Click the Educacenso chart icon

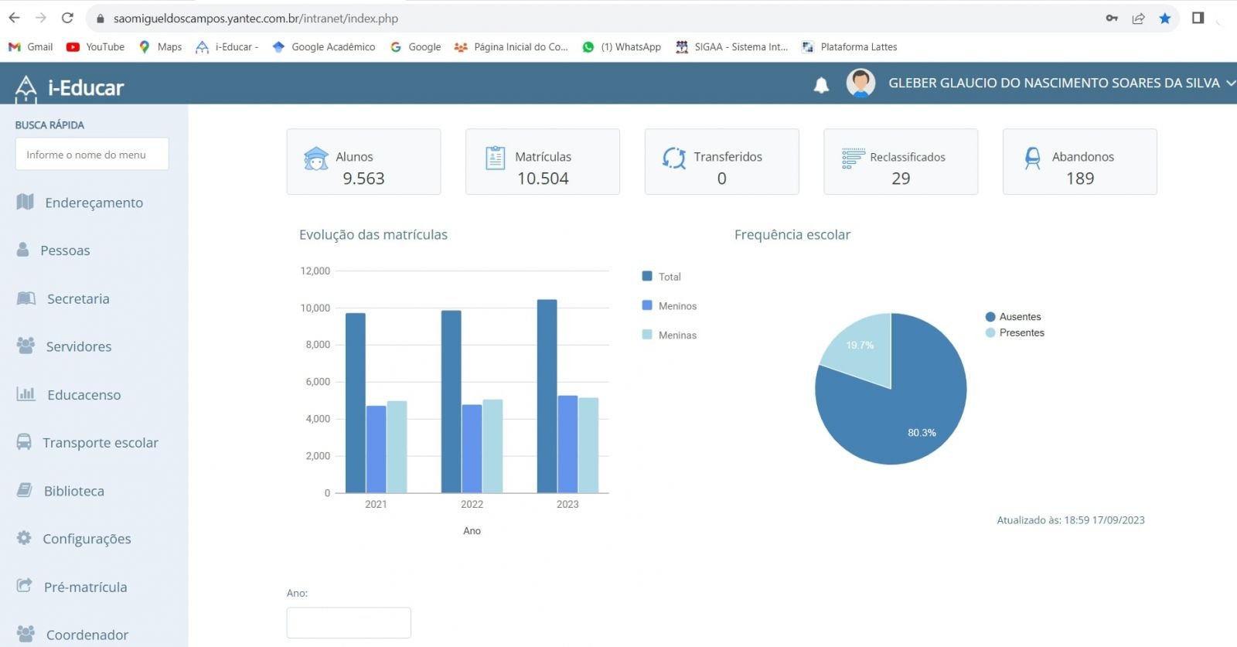point(26,394)
